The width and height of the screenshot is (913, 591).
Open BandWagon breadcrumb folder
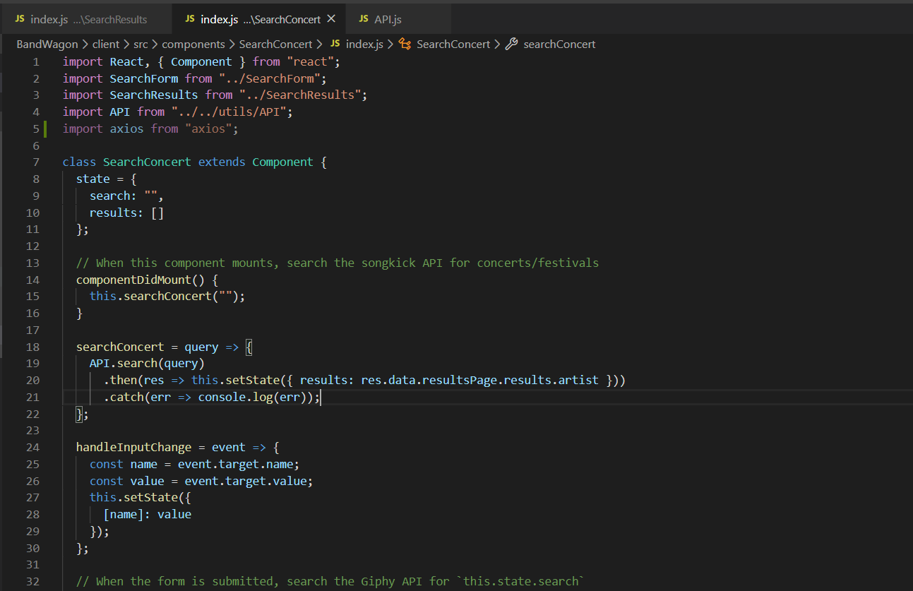coord(47,44)
